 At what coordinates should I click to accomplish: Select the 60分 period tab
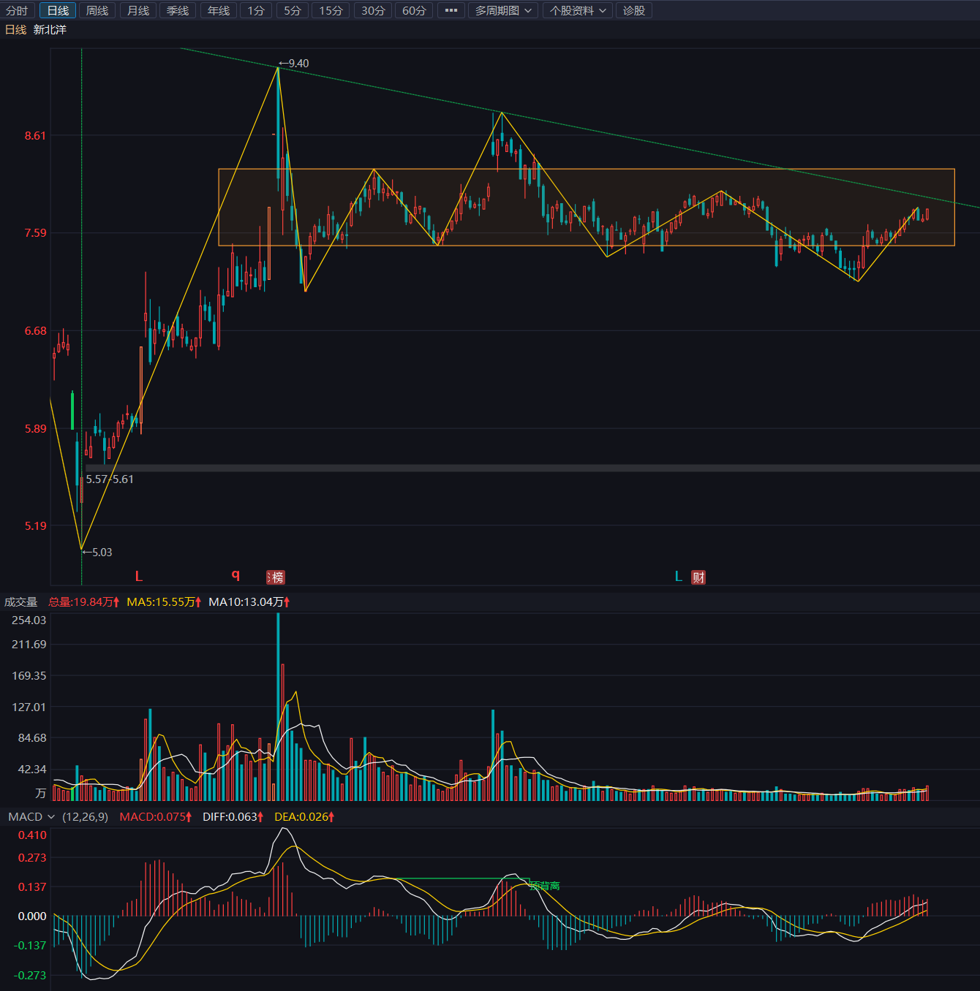[x=414, y=10]
